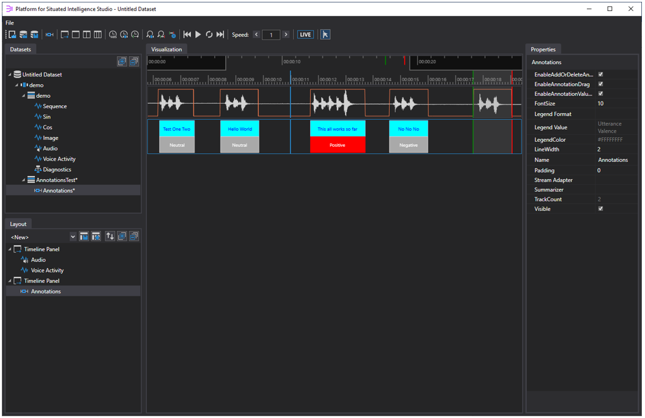This screenshot has height=418, width=645.
Task: Open the layout <New> dropdown
Action: 73,237
